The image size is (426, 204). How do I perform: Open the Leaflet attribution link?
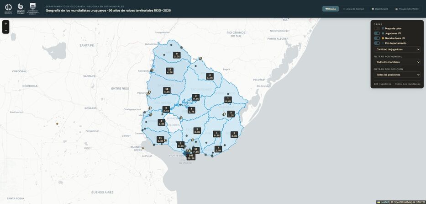coord(383,202)
